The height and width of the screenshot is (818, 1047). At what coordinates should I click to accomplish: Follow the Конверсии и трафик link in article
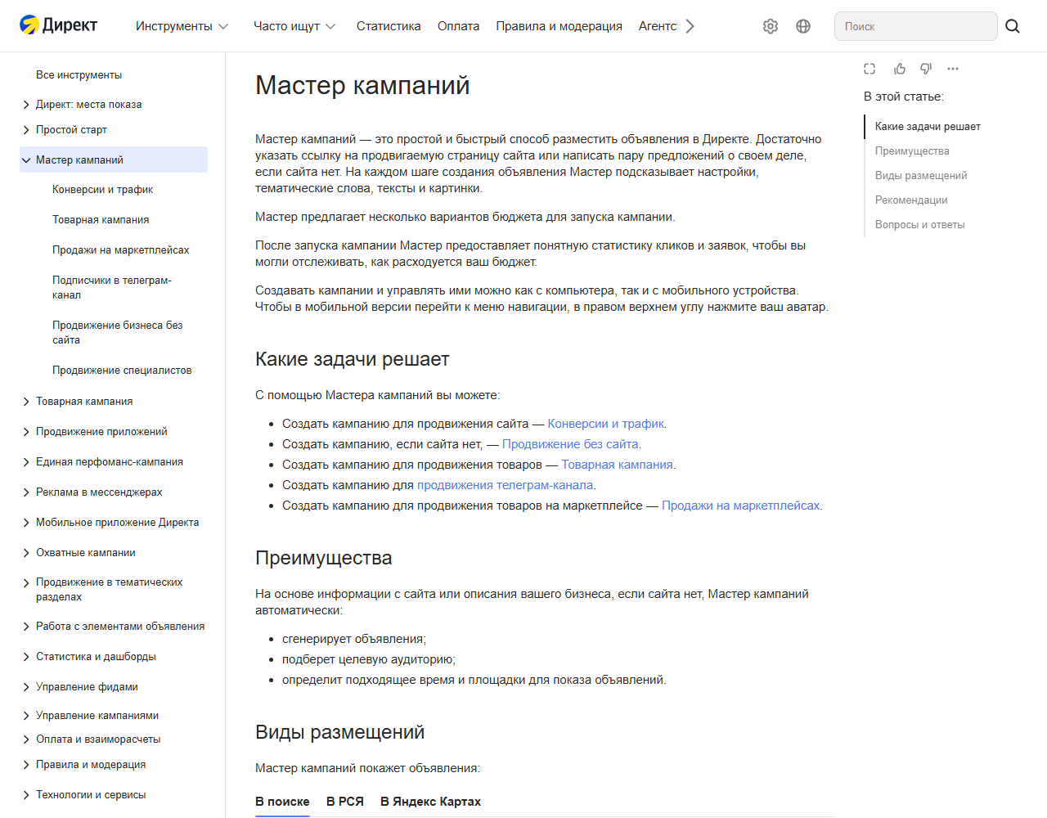coord(605,424)
